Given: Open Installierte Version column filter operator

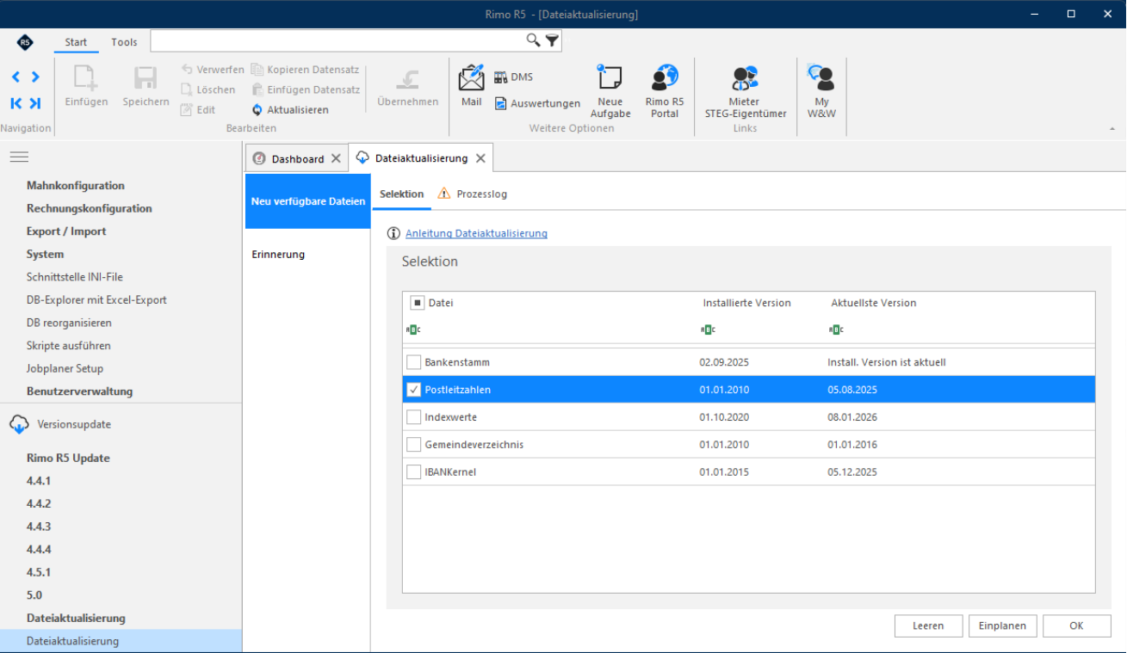Looking at the screenshot, I should [709, 330].
